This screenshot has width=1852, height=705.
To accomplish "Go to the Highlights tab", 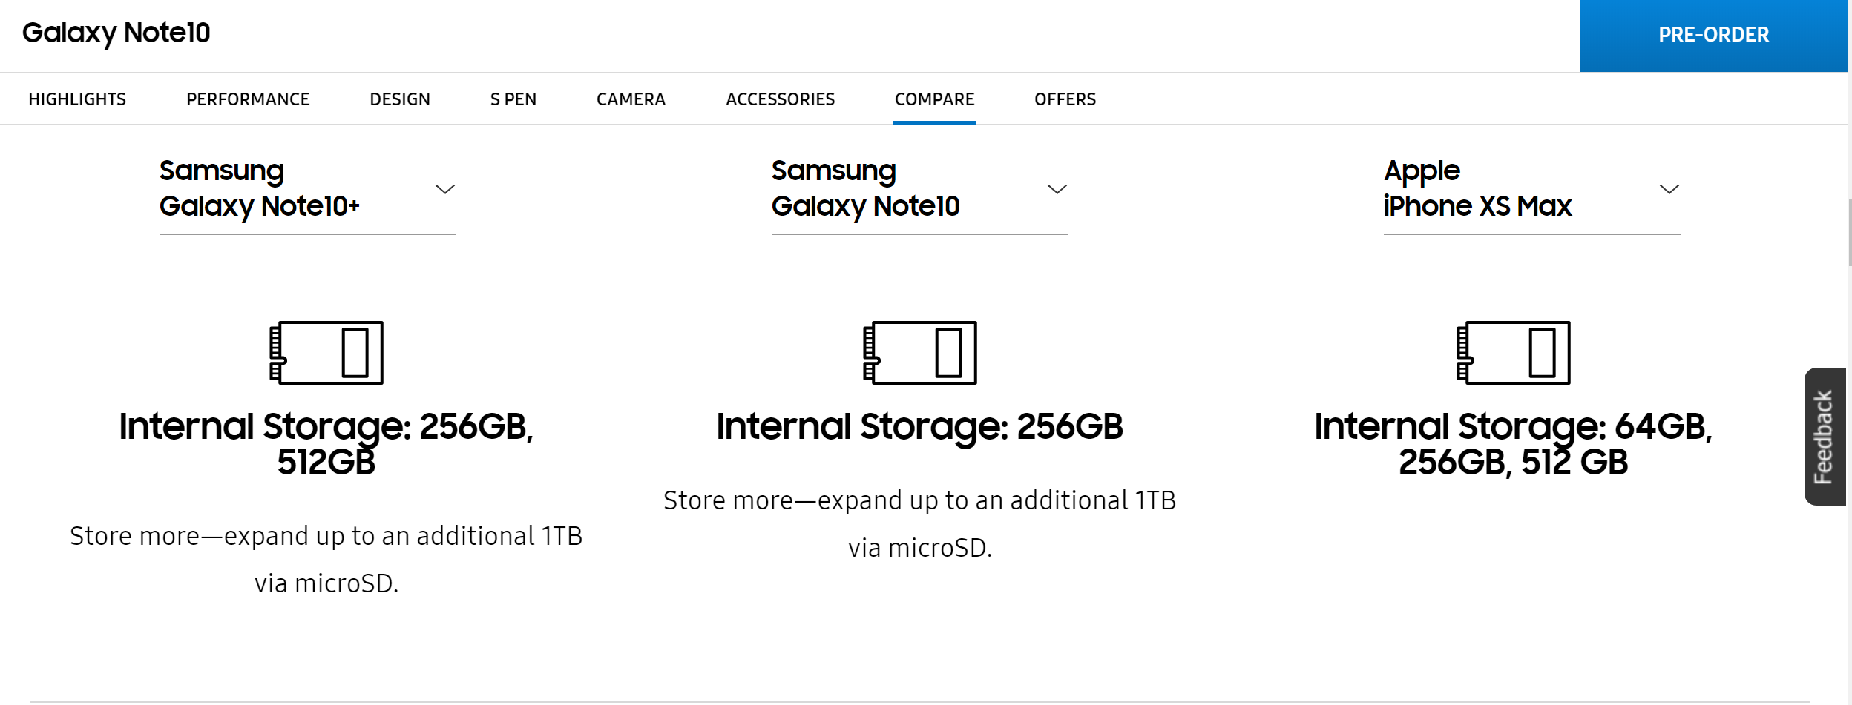I will point(77,99).
